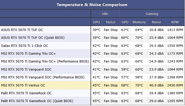Click the Idle Noise column header
Viewport: 185px width, 106px height.
(110, 22)
